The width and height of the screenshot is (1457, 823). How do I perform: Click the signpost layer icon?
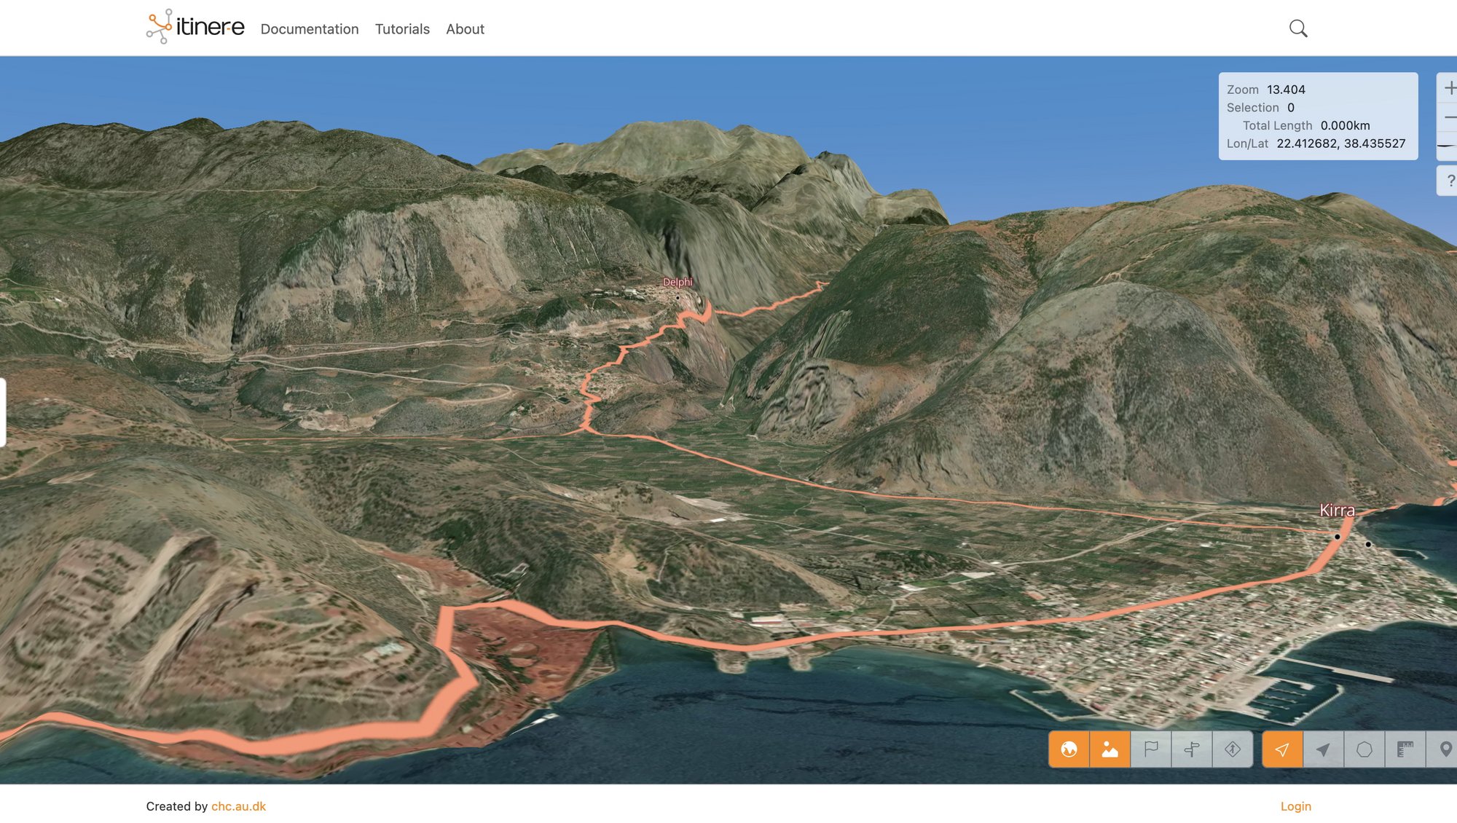coord(1192,749)
